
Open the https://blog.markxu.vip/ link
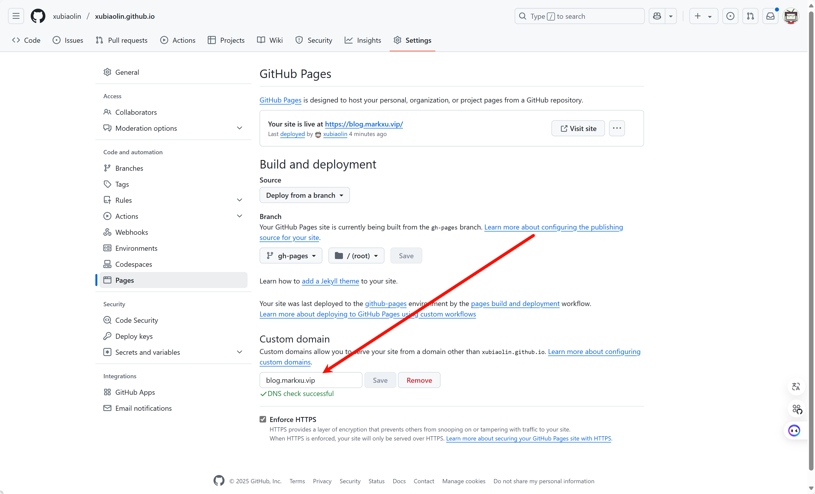(364, 124)
